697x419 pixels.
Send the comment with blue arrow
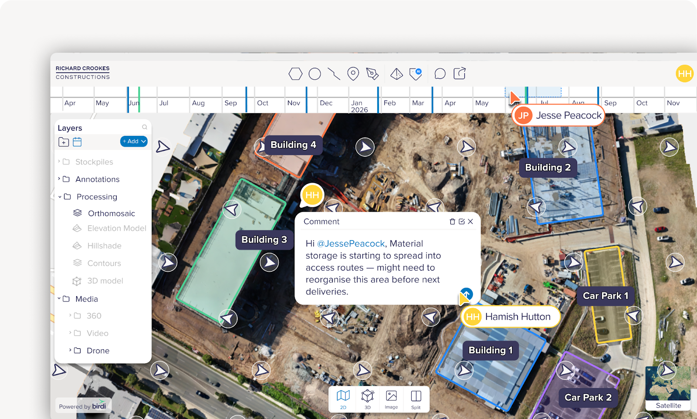tap(467, 294)
